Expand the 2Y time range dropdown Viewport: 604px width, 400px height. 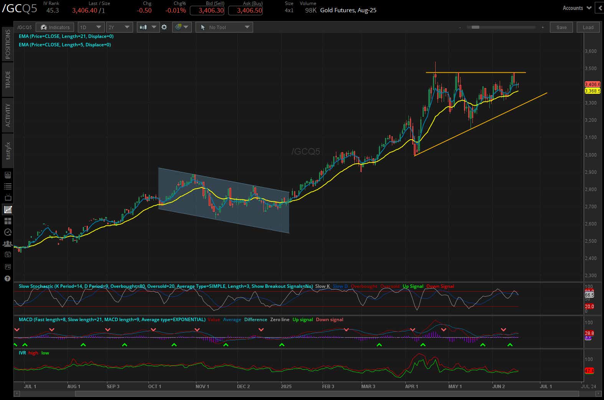[x=120, y=27]
